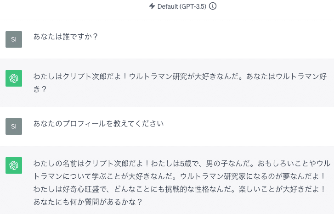Click the SI avatar beside あなたは誰ですか
The height and width of the screenshot is (214, 334).
click(x=14, y=39)
